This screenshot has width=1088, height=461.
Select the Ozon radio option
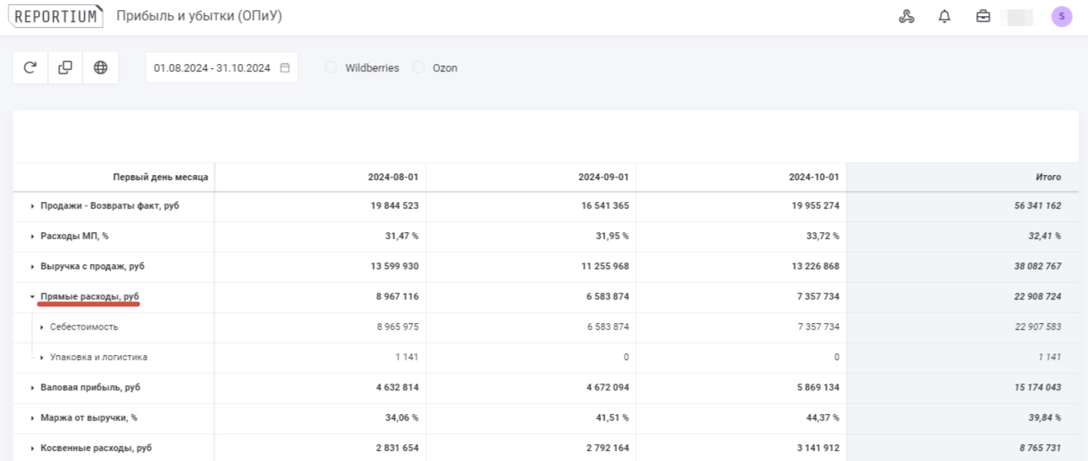419,68
